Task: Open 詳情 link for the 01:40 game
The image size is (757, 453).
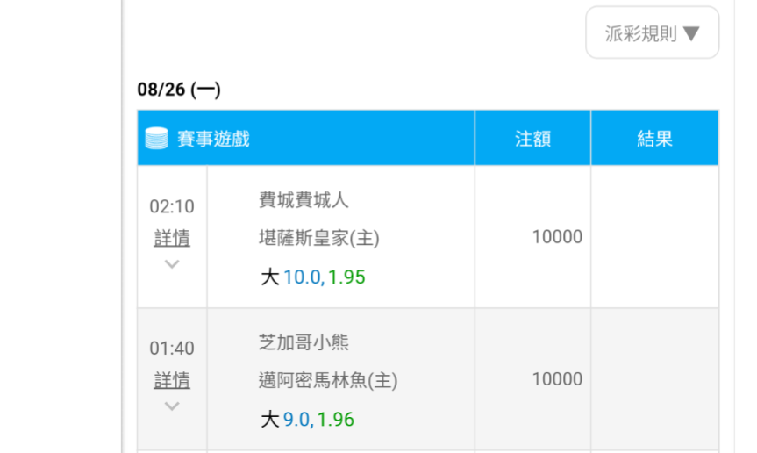Action: (x=172, y=380)
